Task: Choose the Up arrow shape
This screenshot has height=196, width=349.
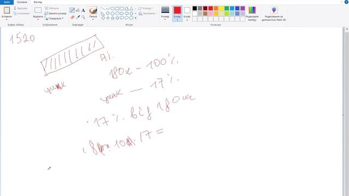Action: pyautogui.click(x=131, y=13)
